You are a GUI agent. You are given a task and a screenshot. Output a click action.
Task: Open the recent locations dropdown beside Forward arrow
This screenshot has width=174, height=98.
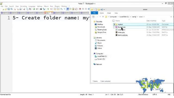100,17
